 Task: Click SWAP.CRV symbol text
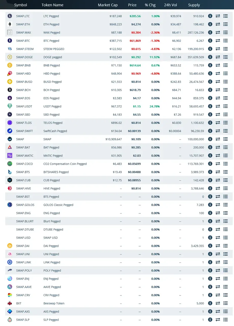[x=23, y=295]
